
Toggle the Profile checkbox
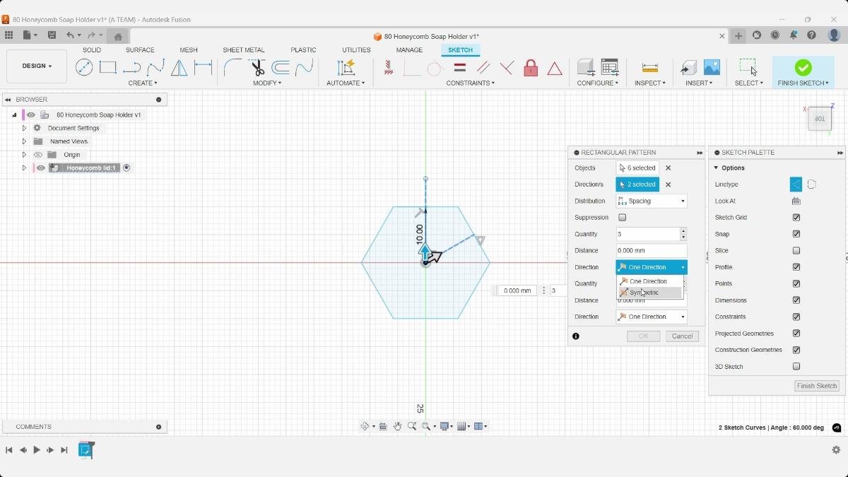pos(796,267)
